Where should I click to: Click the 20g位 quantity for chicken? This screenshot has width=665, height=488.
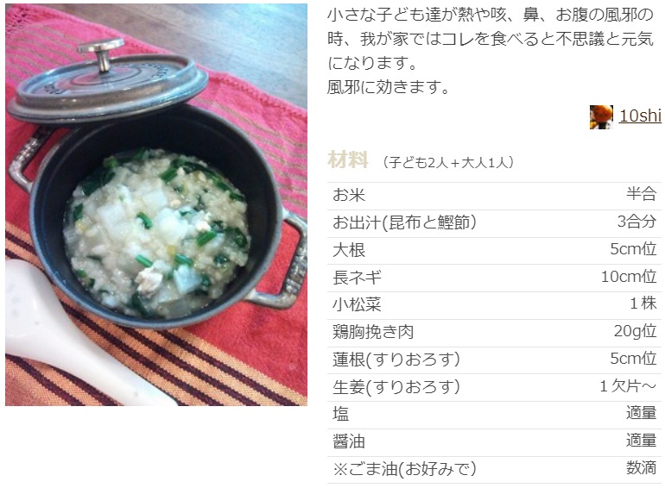click(635, 331)
